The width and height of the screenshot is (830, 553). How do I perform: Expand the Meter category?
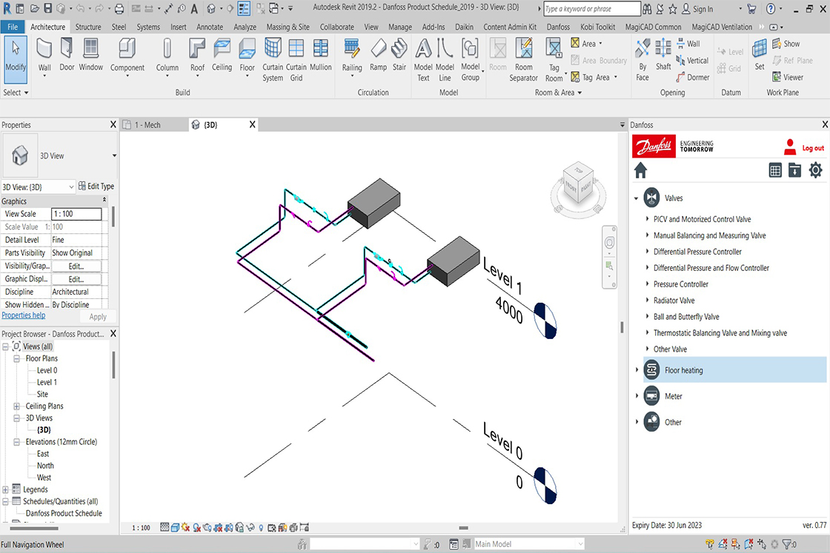[x=637, y=396]
